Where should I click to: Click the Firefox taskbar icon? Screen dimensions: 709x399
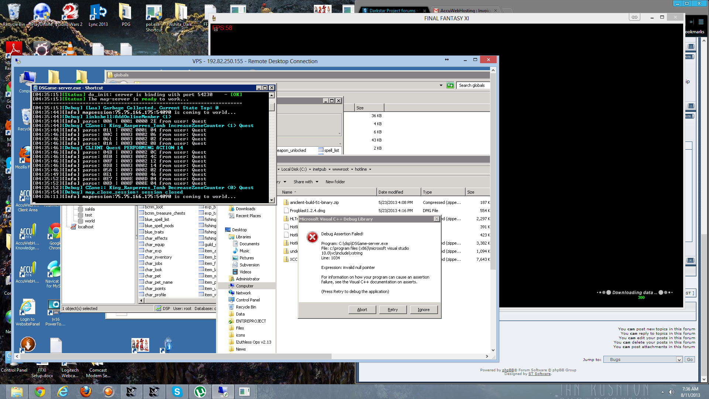point(86,392)
